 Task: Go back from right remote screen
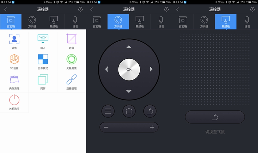point(178,9)
